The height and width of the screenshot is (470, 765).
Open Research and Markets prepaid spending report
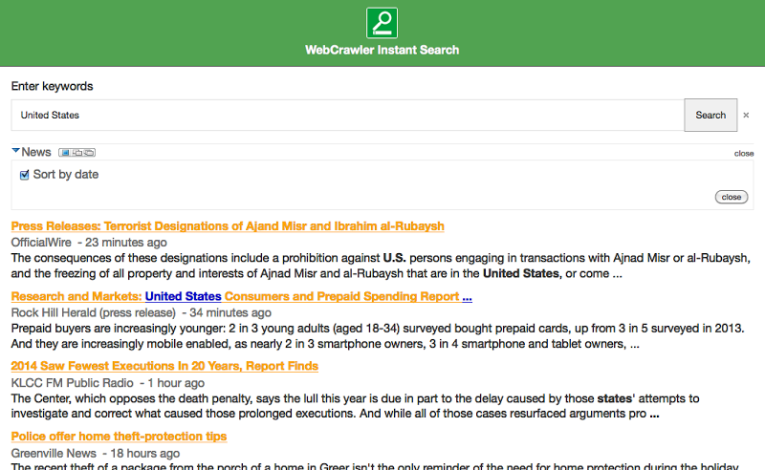[x=242, y=296]
